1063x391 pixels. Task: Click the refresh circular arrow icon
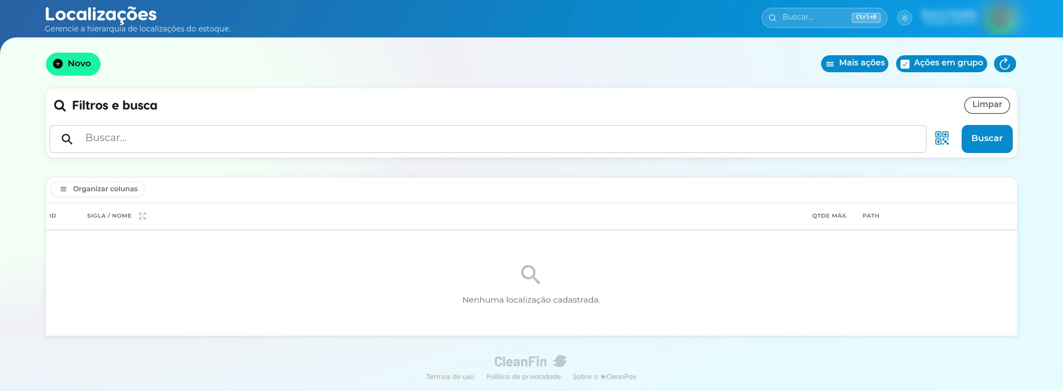point(1005,64)
